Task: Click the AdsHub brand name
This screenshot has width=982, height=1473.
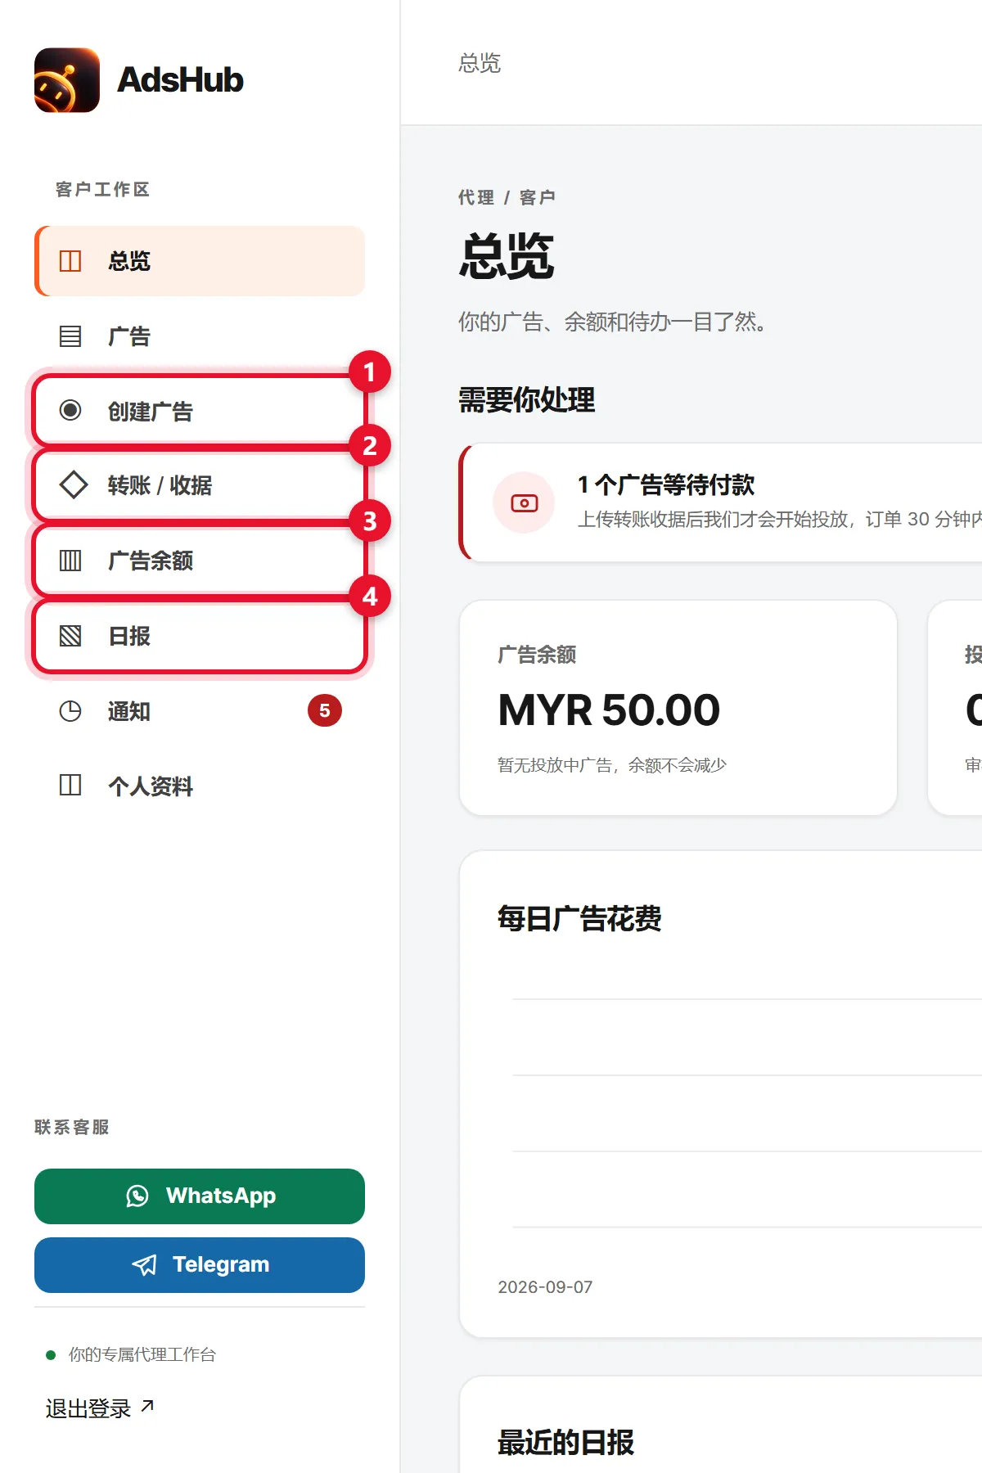Action: coord(181,80)
